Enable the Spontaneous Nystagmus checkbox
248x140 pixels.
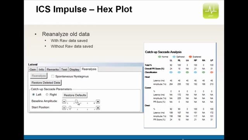click(x=53, y=76)
